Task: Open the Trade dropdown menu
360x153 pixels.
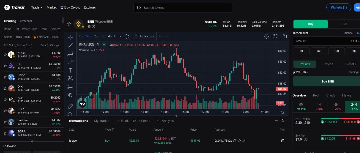Action: coord(37,8)
